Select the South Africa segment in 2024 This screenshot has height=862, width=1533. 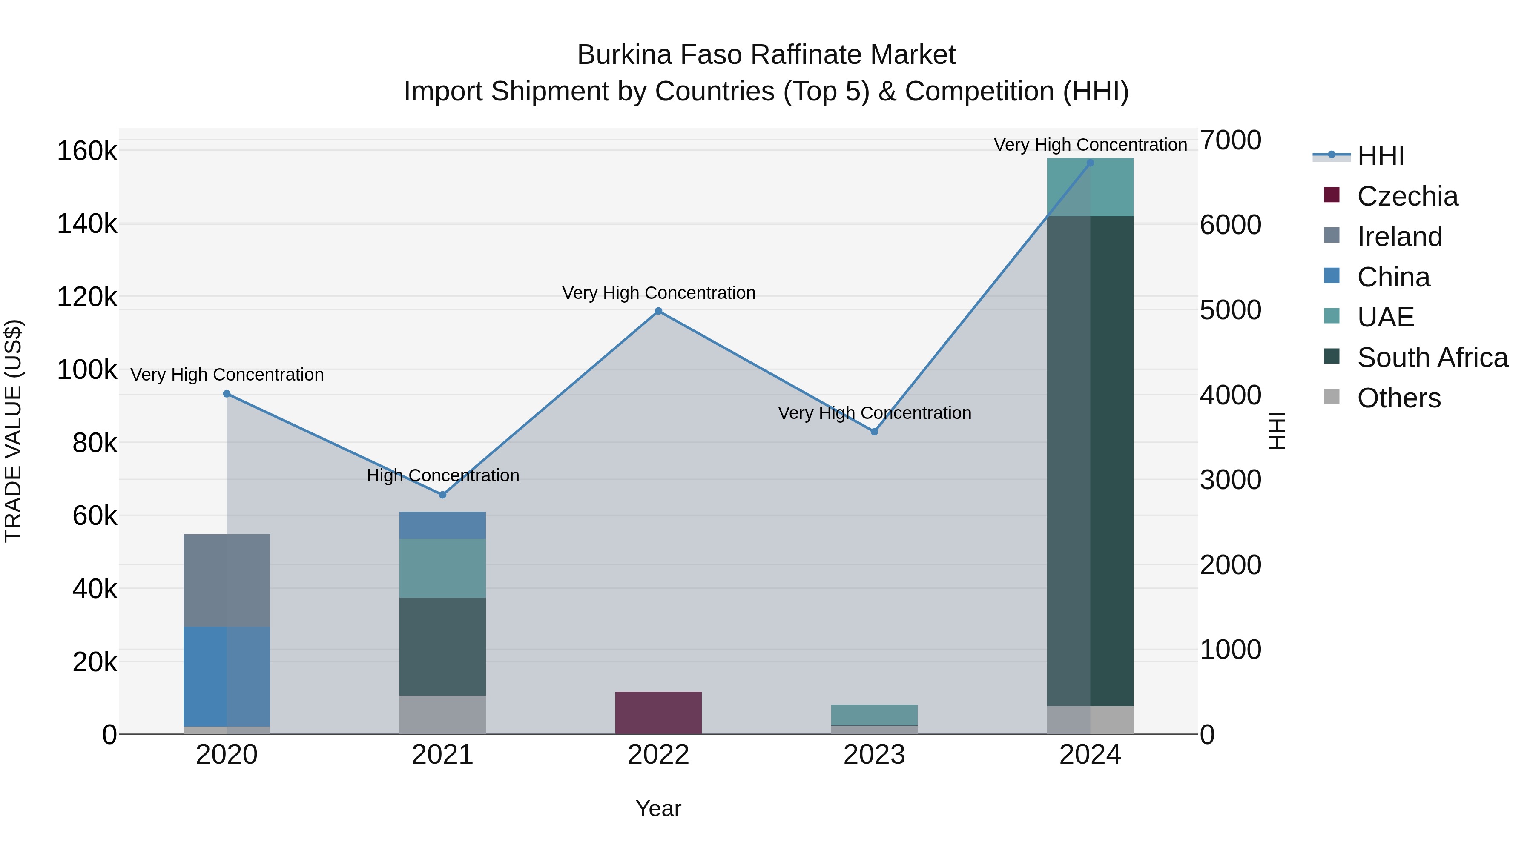tap(1090, 461)
